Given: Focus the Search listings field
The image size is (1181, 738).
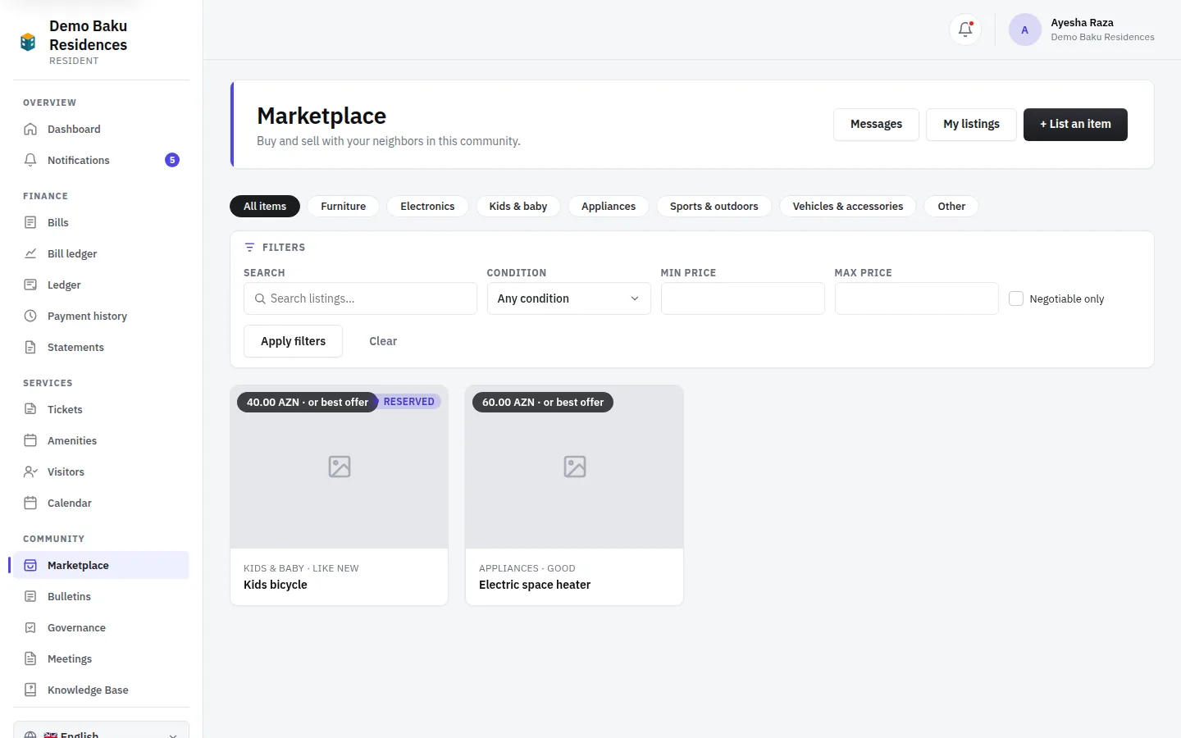Looking at the screenshot, I should (360, 298).
